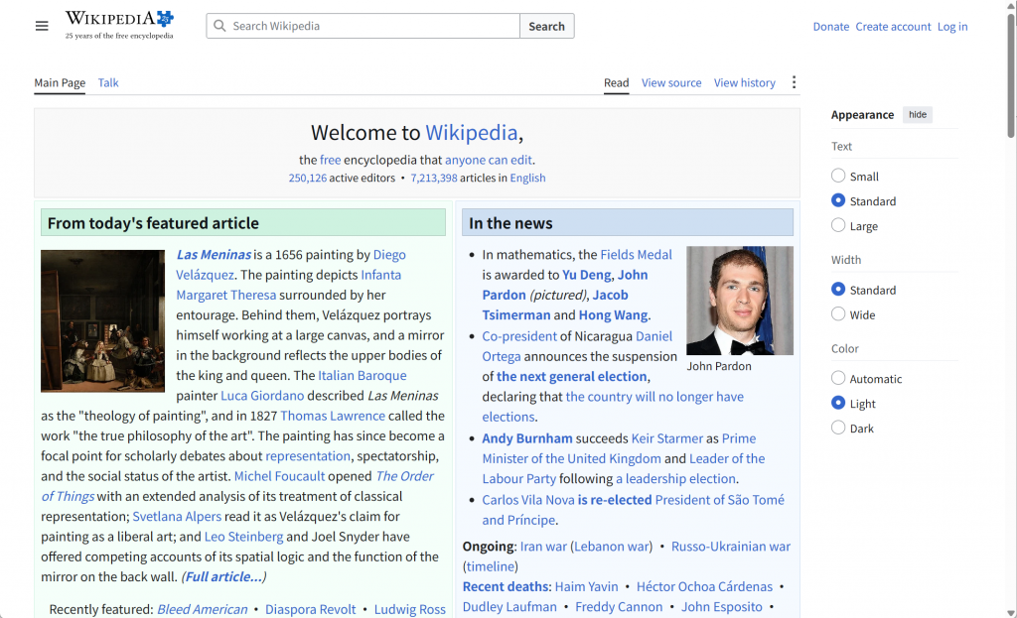Choose Dark color mode
This screenshot has width=1017, height=618.
click(x=838, y=428)
